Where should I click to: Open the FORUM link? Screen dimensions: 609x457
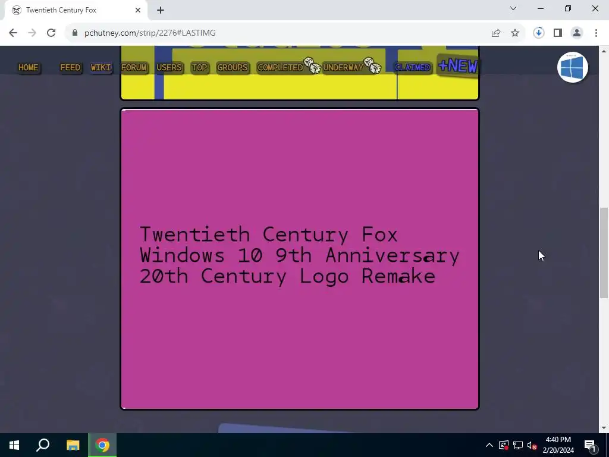[134, 68]
